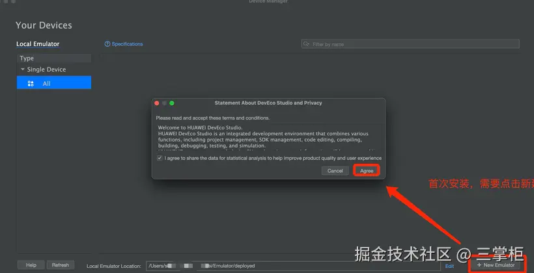Click the Agree button in privacy dialog
534x273 pixels.
pos(367,171)
